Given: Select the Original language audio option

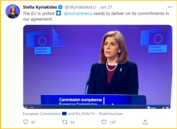Looking at the screenshot, I should (152, 108).
